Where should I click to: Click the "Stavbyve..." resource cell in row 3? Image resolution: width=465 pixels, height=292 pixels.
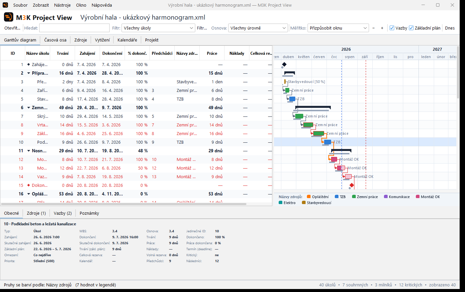[x=187, y=82]
